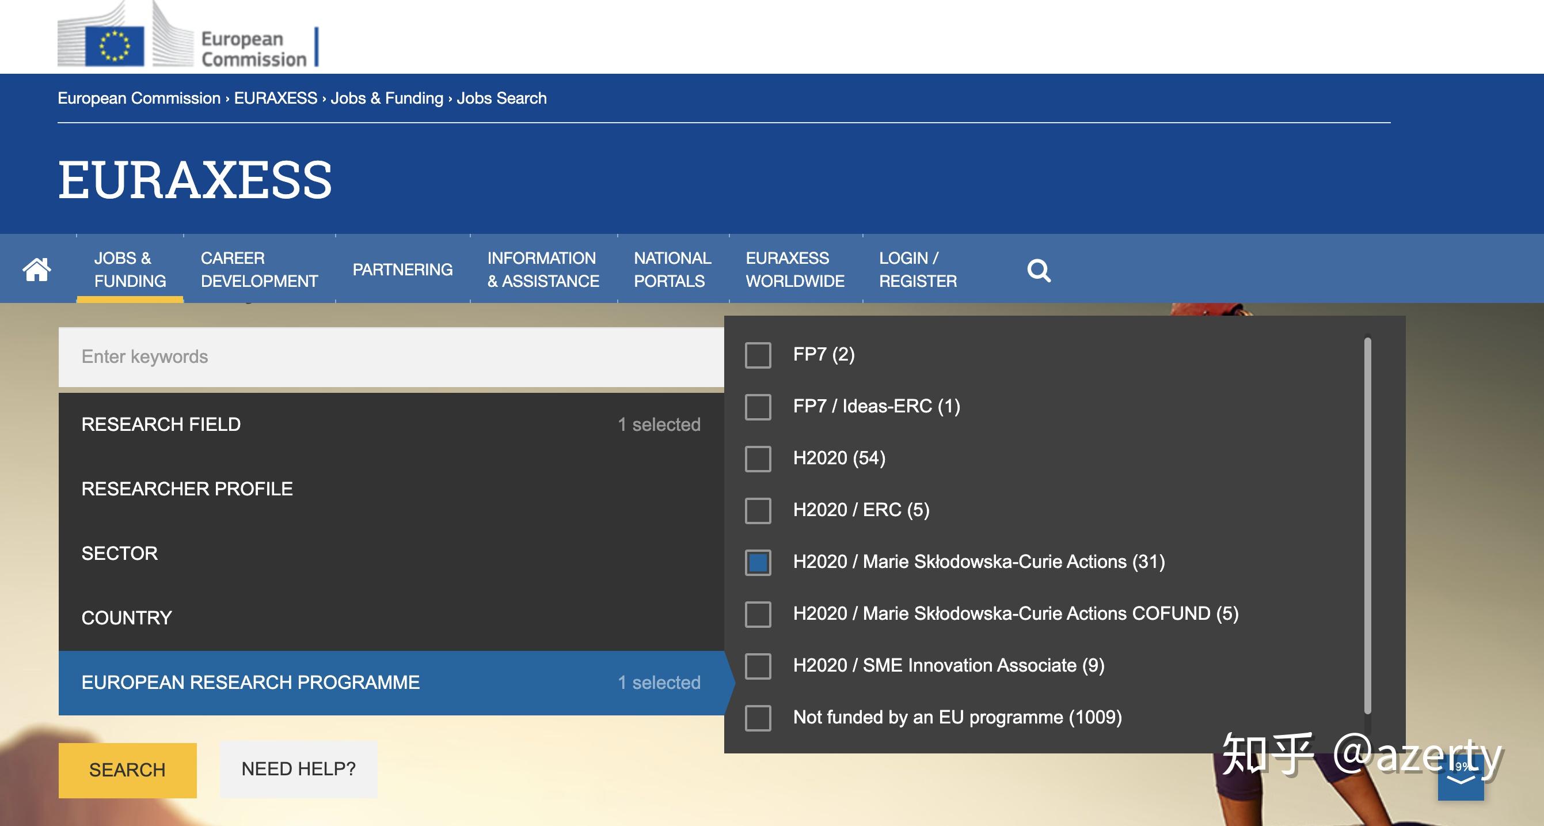Uncheck H2020 / Marie Skłodowska-Curie Actions (31)
Viewport: 1544px width, 826px height.
[x=758, y=562]
